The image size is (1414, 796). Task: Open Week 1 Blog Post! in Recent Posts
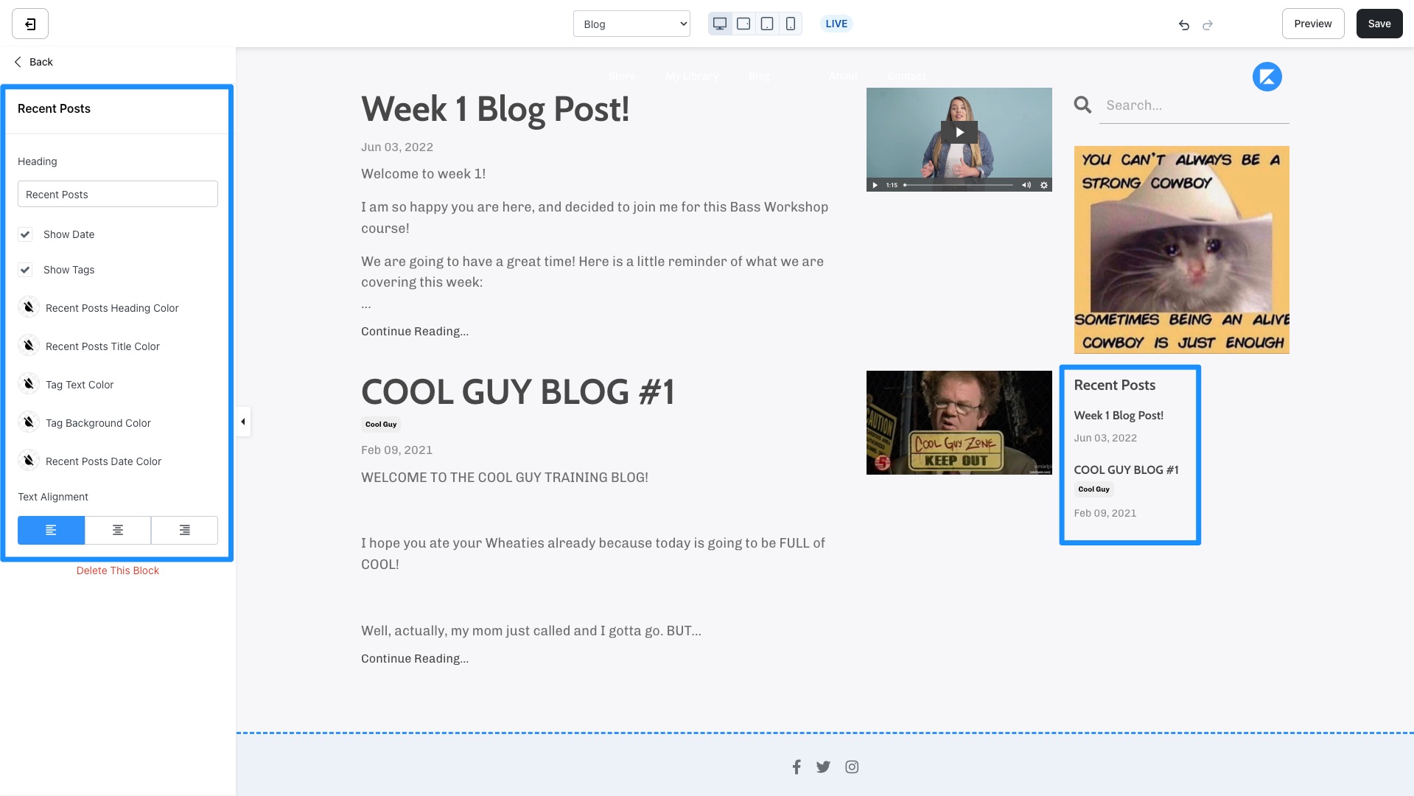point(1119,416)
